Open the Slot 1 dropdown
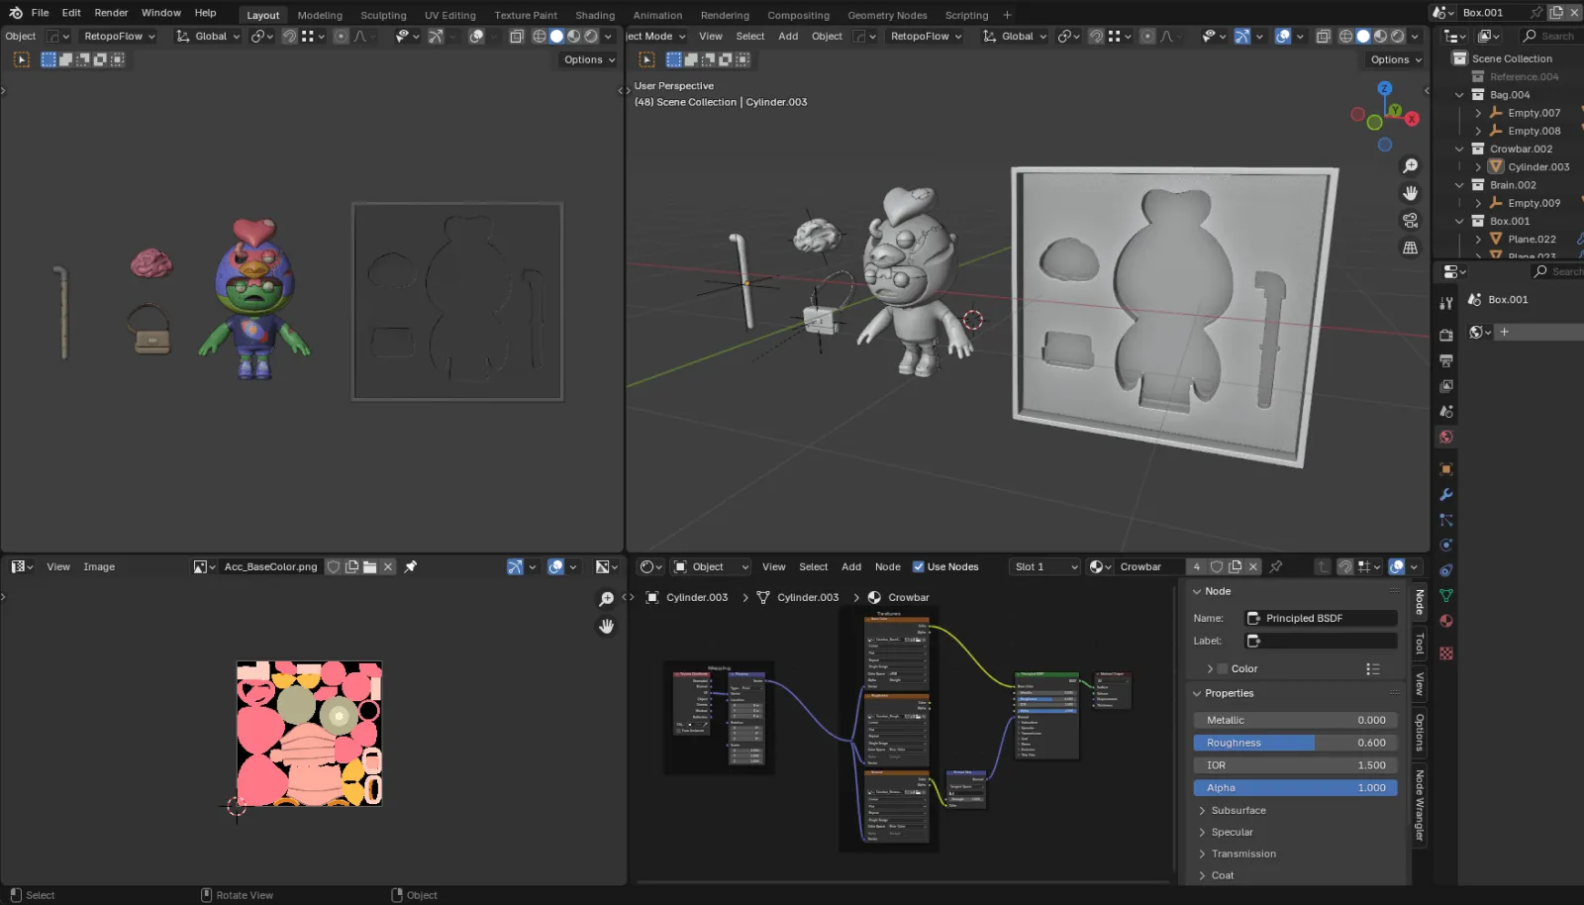The height and width of the screenshot is (905, 1584). click(1044, 566)
